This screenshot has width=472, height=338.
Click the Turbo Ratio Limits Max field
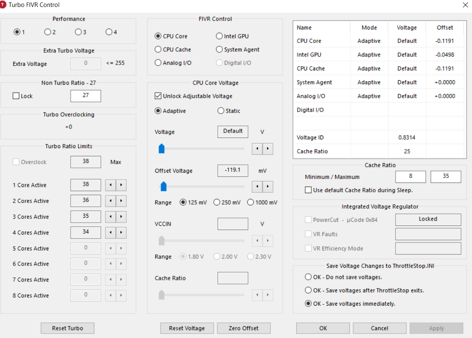(85, 162)
